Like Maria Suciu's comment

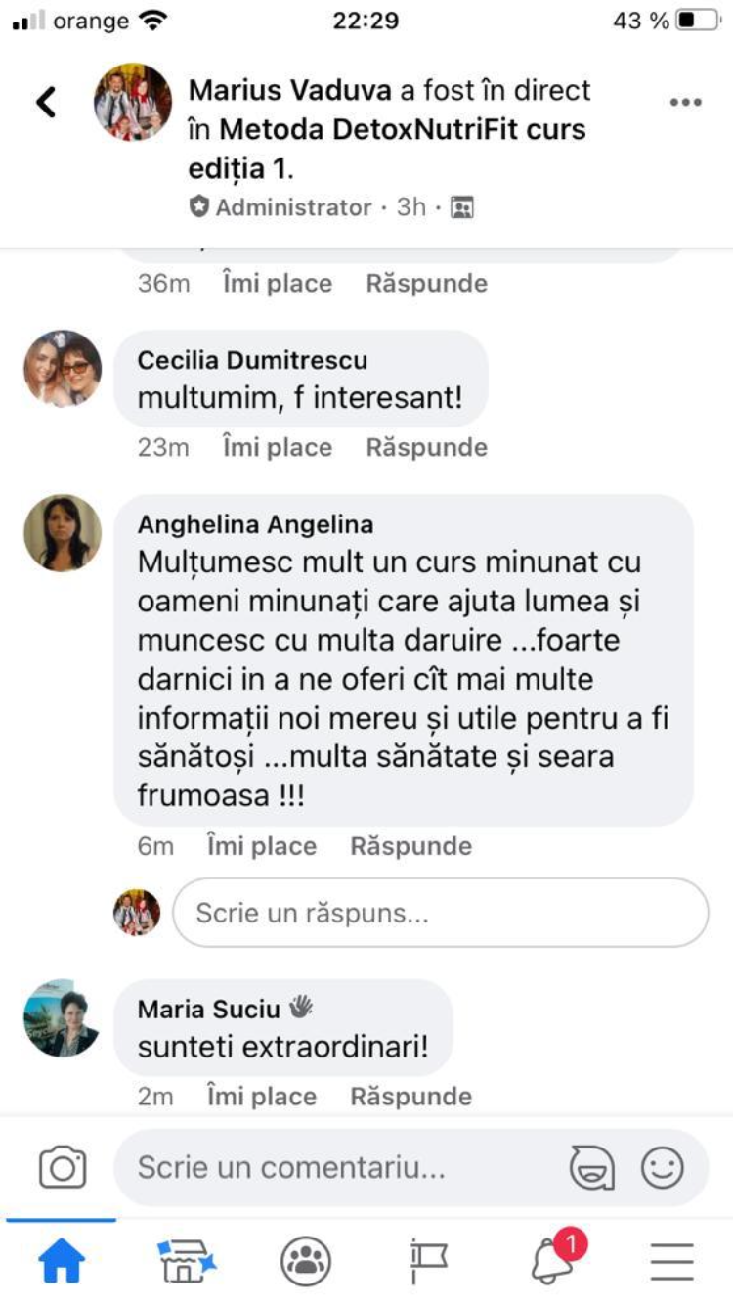click(262, 1097)
